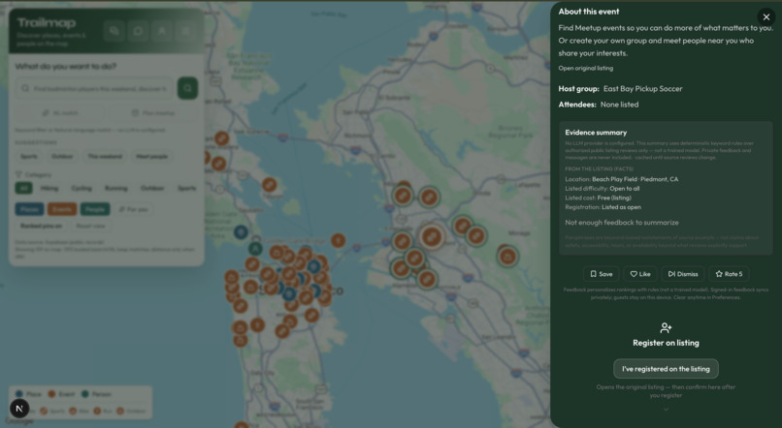Image resolution: width=782 pixels, height=428 pixels.
Task: Click the Reset view button
Action: tap(90, 226)
